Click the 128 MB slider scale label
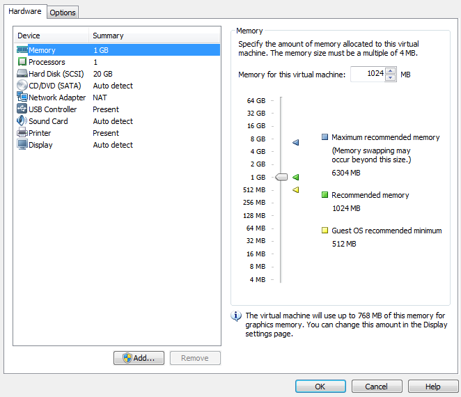461x397 pixels. (254, 215)
